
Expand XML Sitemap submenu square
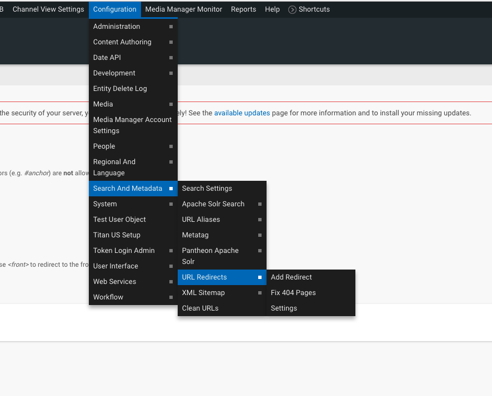(x=260, y=293)
